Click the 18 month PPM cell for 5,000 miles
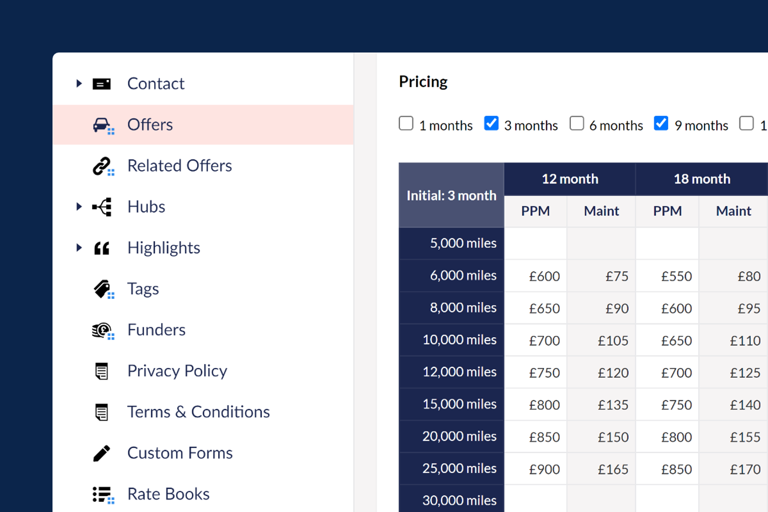Screen dimensions: 768x512 pos(667,244)
